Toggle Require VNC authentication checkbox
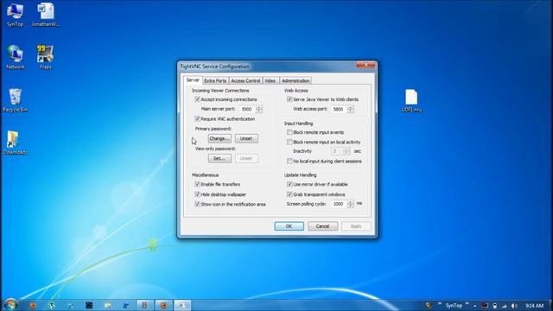Screen dimensions: 553x311 tap(198, 119)
